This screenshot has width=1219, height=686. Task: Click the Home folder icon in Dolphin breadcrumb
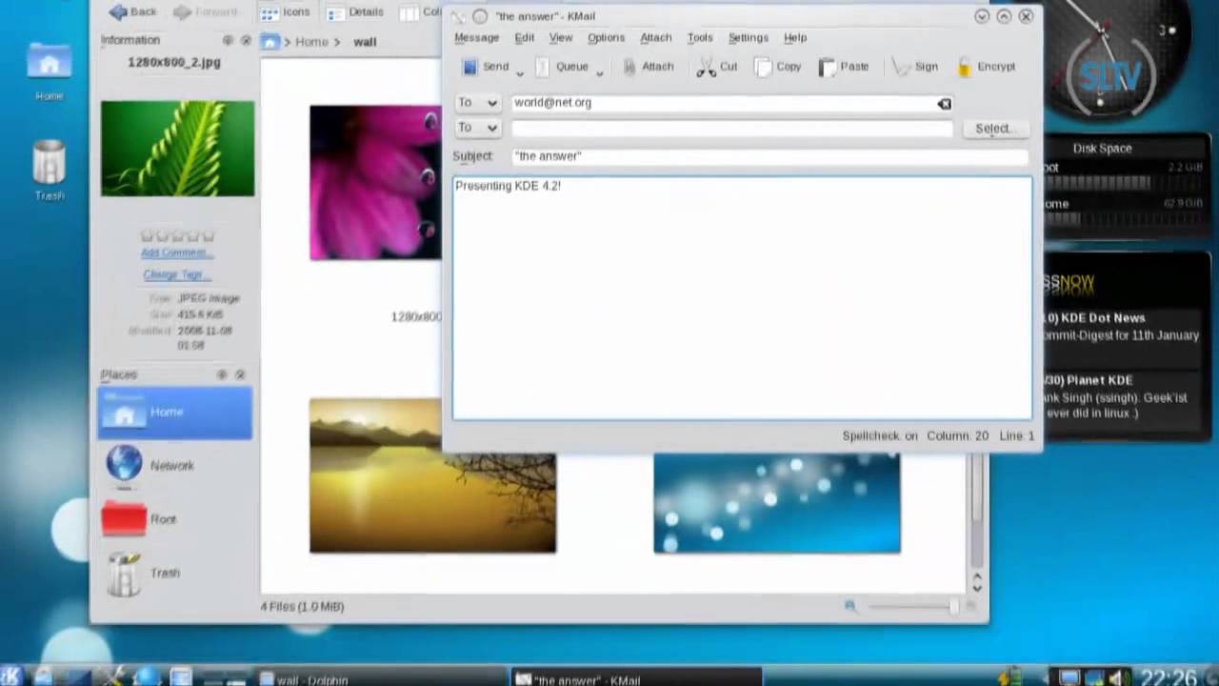[270, 41]
